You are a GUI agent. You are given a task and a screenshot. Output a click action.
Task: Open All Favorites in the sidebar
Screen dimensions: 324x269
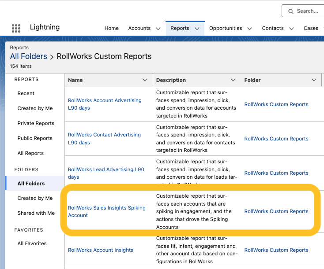pos(32,243)
